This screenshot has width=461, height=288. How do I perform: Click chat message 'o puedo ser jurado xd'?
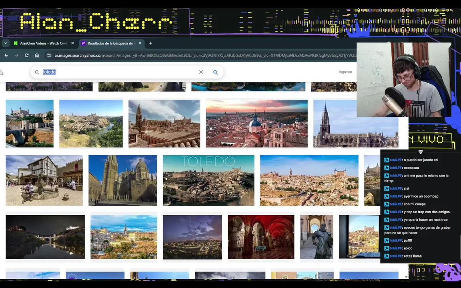point(421,160)
